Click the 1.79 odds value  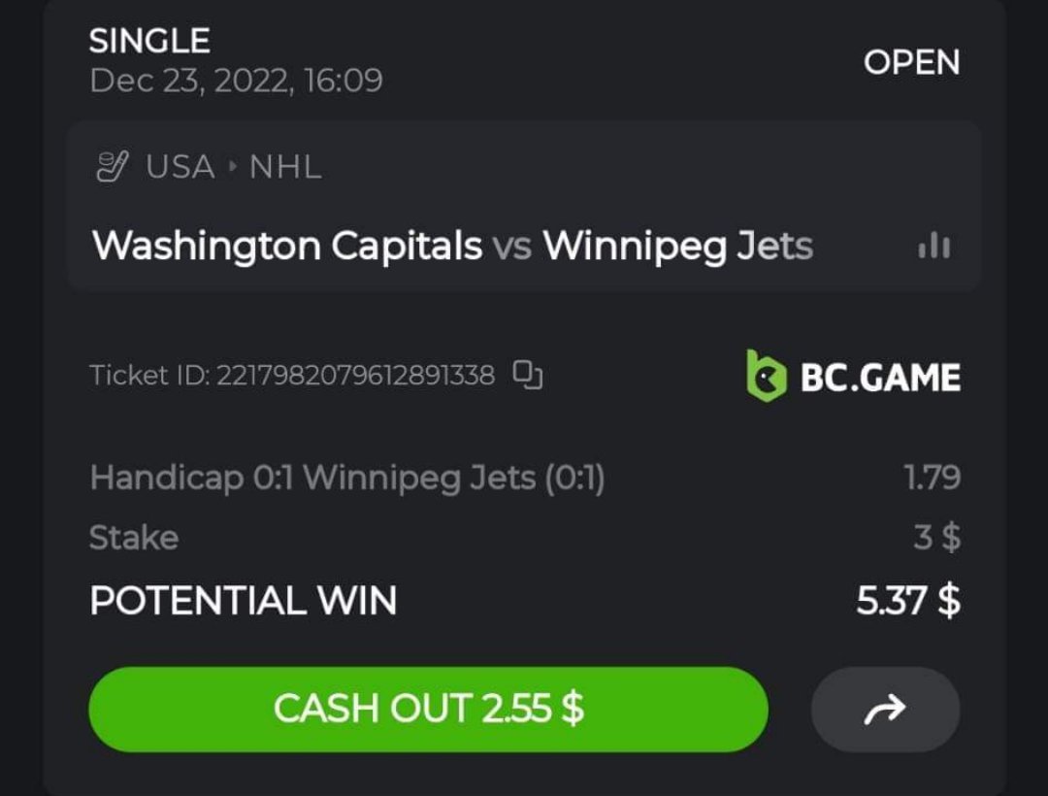tap(932, 478)
